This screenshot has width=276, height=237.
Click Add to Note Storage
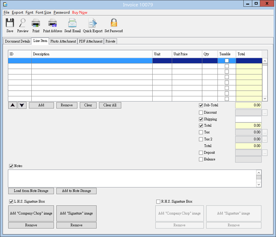click(76, 191)
